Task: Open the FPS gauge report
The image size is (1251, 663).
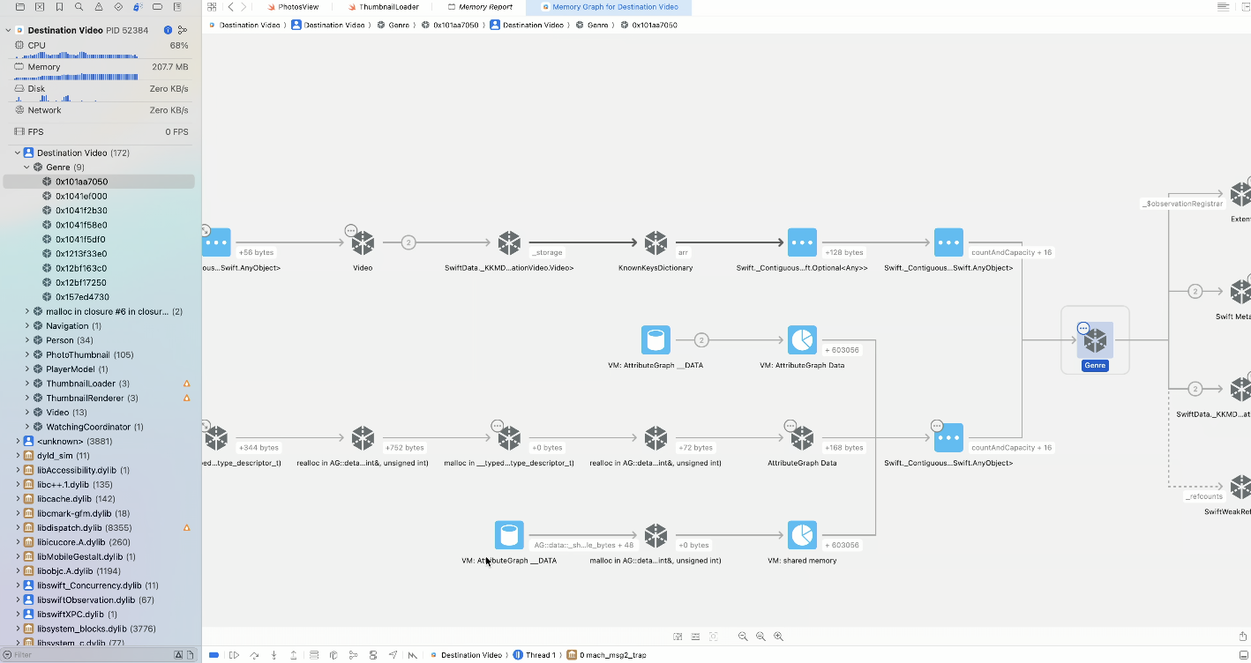Action: tap(101, 131)
